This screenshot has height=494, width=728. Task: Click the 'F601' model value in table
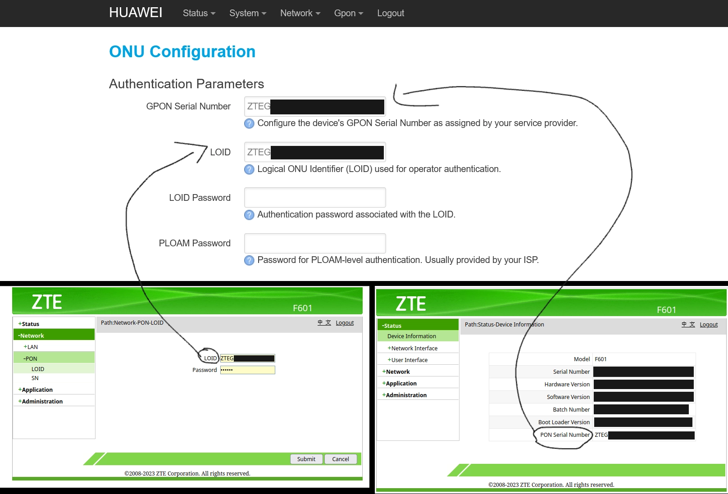coord(601,359)
